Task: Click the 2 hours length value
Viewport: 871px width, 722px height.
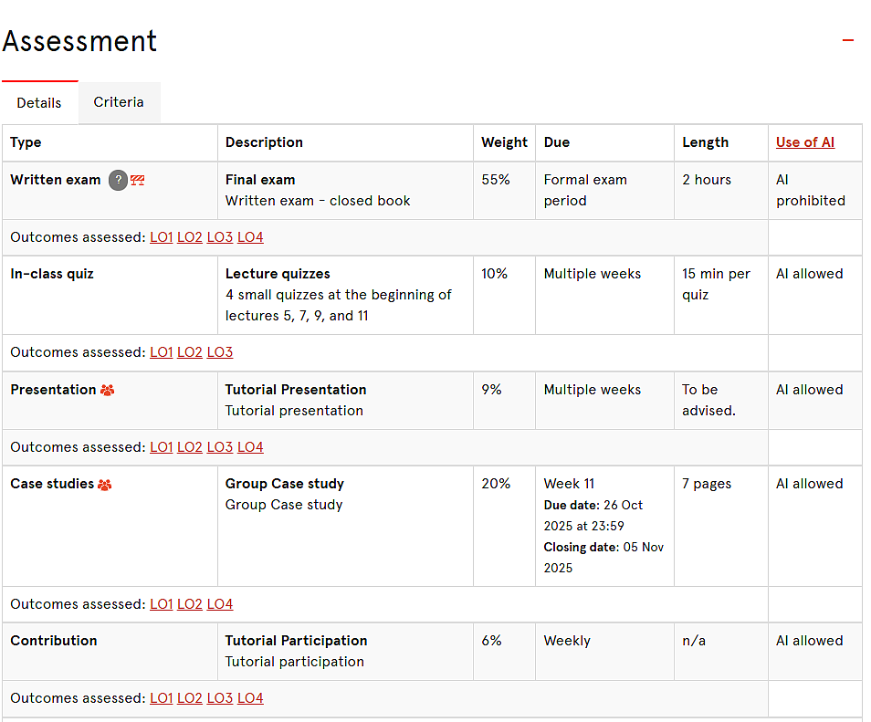Action: coord(707,180)
